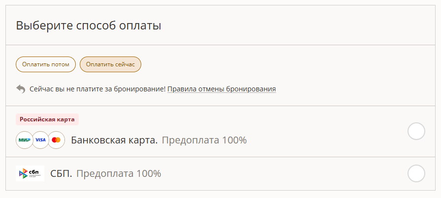Click Предоплата 100% next to СБП
The width and height of the screenshot is (441, 198).
[x=118, y=173]
